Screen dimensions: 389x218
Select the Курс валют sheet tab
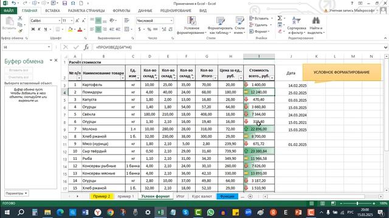point(202,196)
